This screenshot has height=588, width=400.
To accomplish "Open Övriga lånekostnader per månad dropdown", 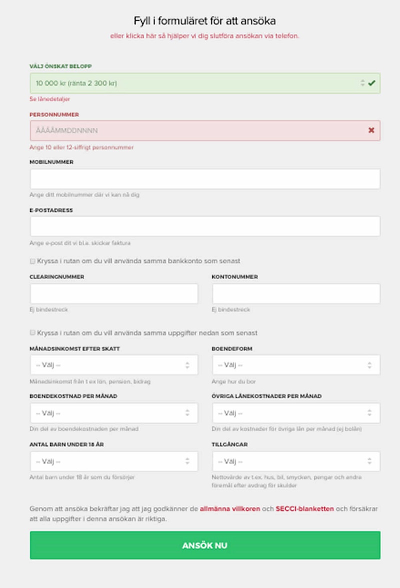I will click(x=296, y=413).
